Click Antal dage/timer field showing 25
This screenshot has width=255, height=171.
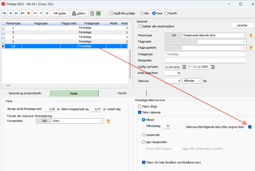173,73
